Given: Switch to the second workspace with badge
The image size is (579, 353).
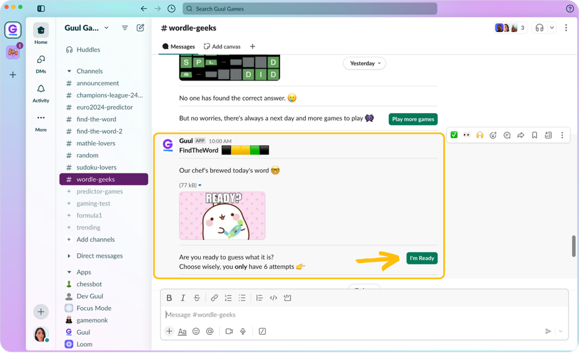Looking at the screenshot, I should tap(13, 52).
